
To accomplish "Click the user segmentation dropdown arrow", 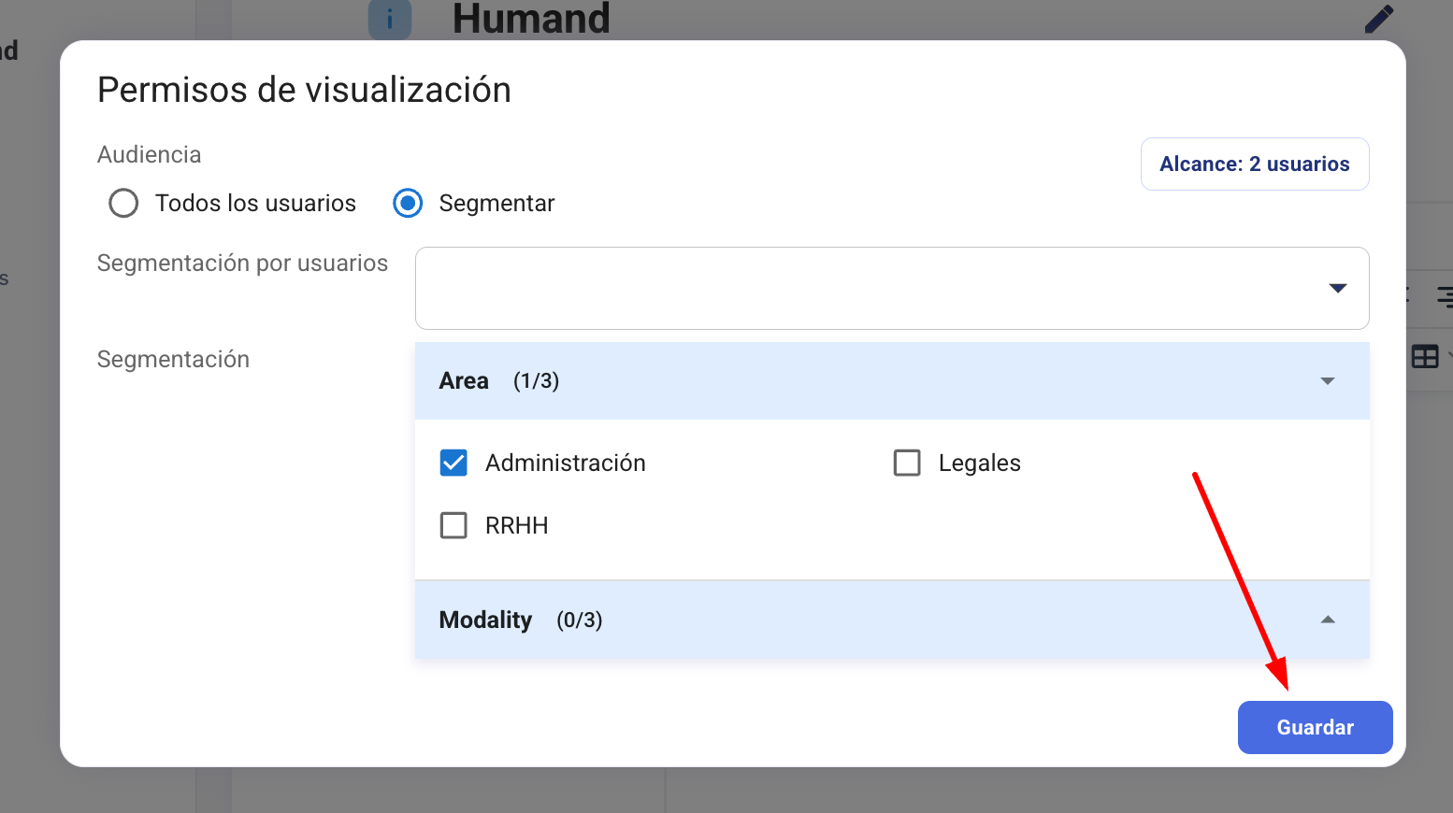I will (x=1337, y=288).
